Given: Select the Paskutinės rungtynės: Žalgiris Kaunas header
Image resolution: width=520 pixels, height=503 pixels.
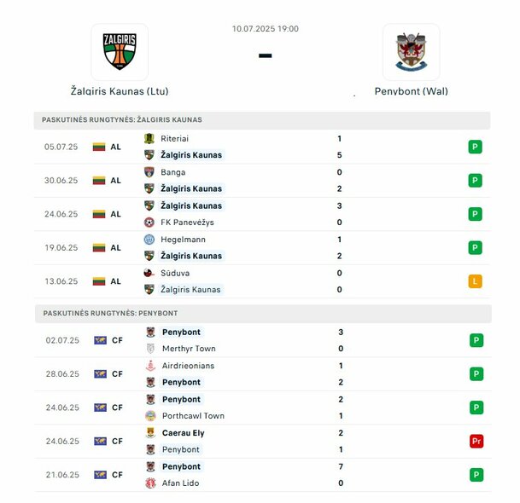Looking at the screenshot, I should tap(262, 120).
